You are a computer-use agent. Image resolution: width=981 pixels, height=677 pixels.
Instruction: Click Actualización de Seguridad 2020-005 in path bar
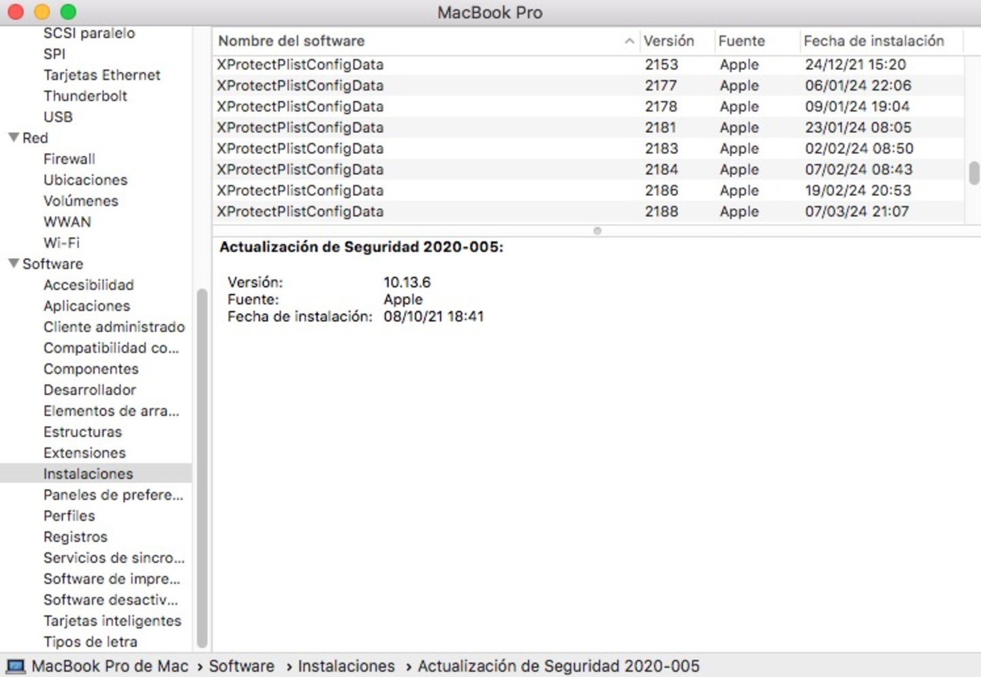click(x=559, y=666)
